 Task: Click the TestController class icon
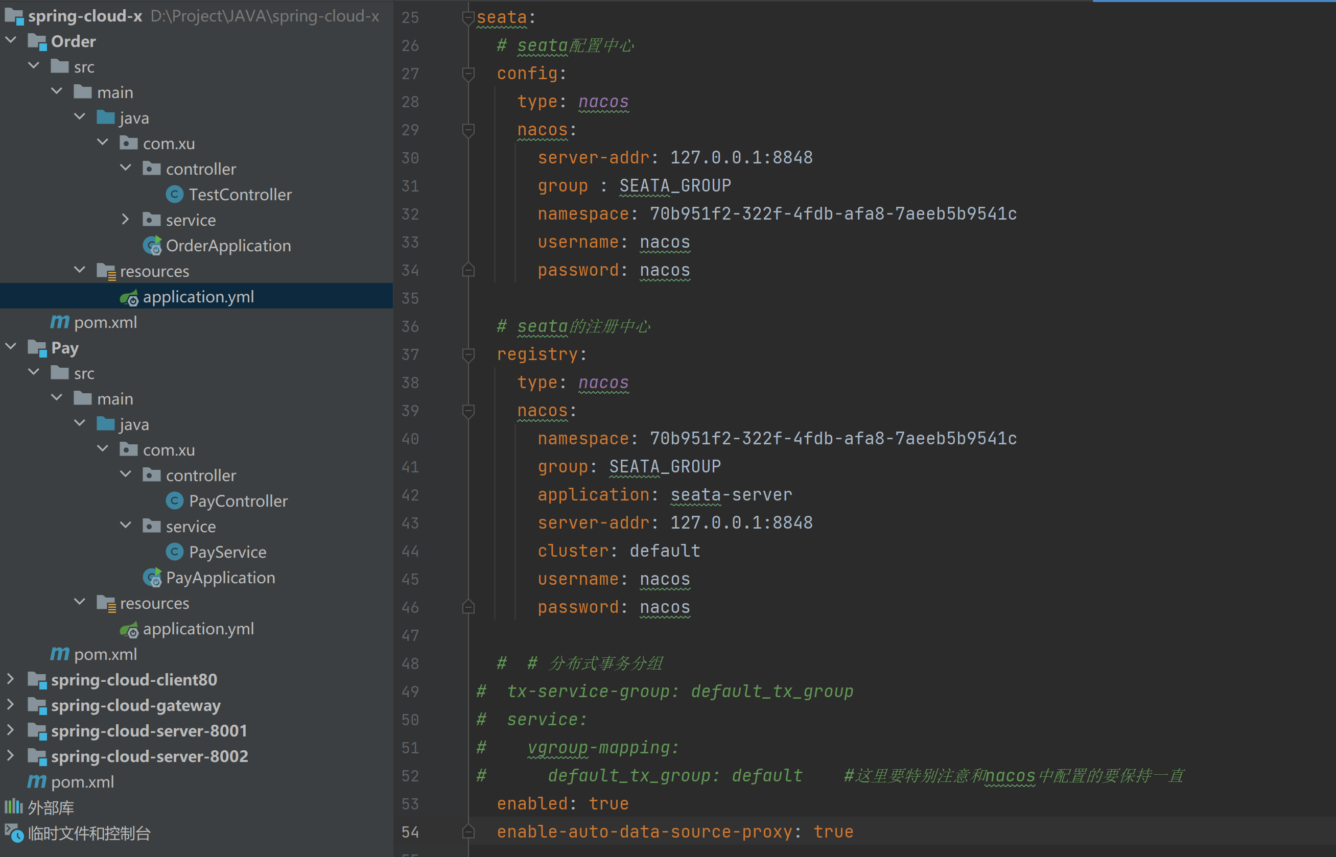(x=174, y=194)
